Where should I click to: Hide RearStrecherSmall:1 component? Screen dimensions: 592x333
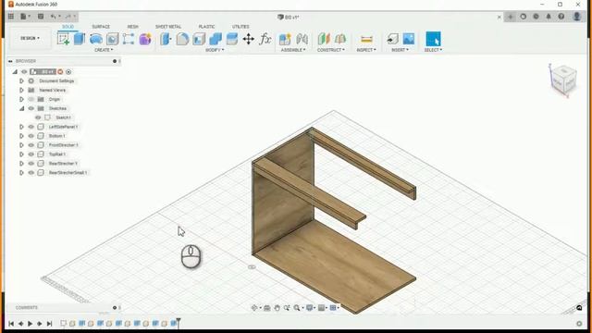pyautogui.click(x=31, y=173)
